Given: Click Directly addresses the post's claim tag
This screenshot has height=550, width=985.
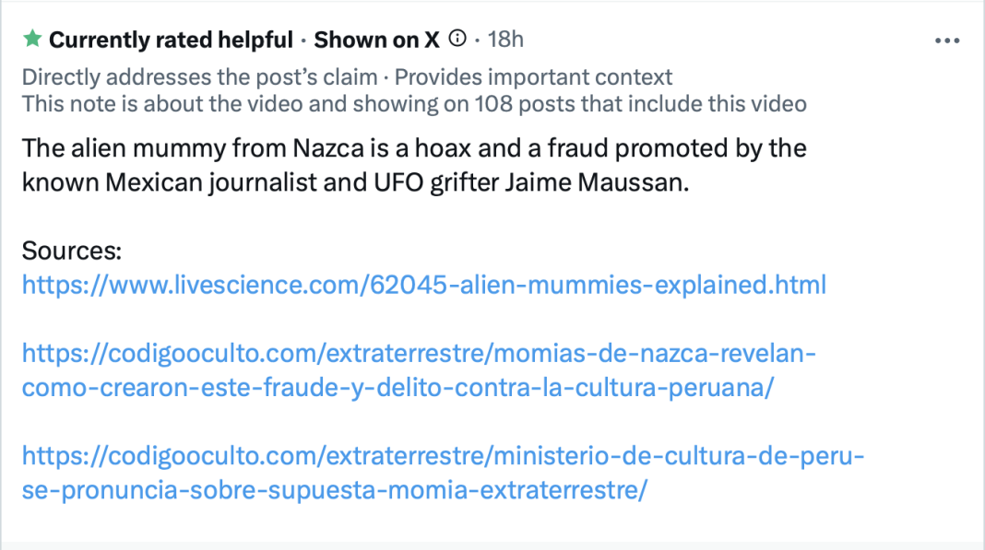Looking at the screenshot, I should 199,77.
